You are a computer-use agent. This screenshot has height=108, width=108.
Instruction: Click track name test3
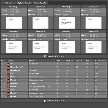click(65, 15)
